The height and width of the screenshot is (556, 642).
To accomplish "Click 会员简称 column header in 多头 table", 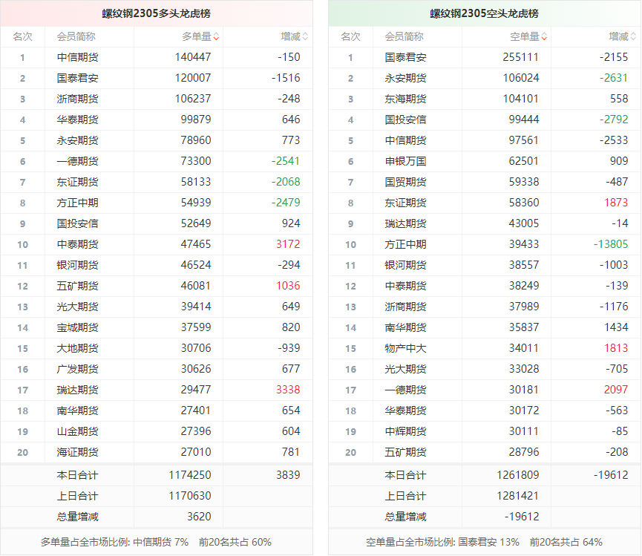I will (76, 36).
